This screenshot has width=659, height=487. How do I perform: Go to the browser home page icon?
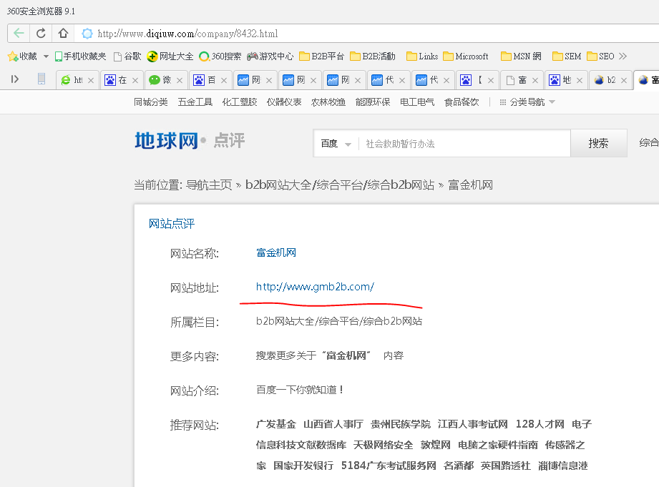(x=63, y=33)
